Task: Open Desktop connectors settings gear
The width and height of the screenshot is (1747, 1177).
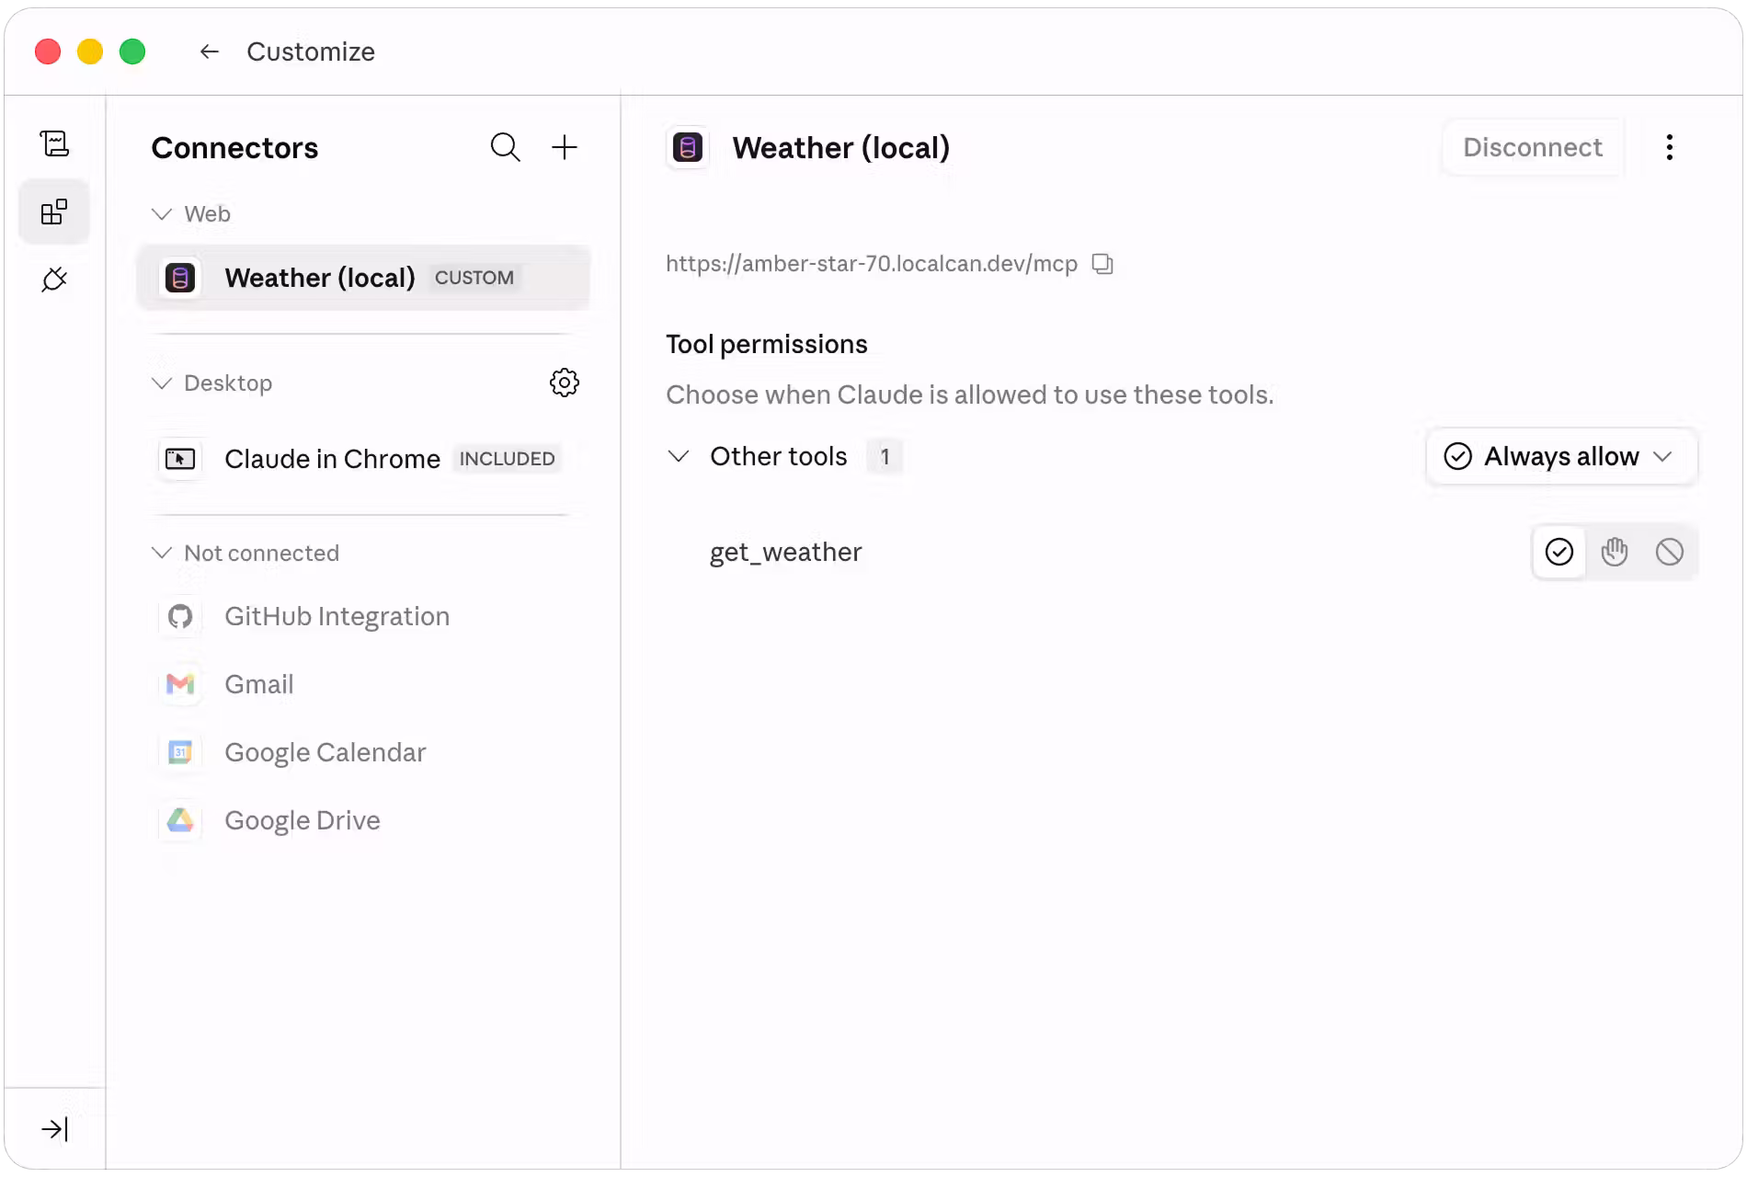Action: pos(565,383)
